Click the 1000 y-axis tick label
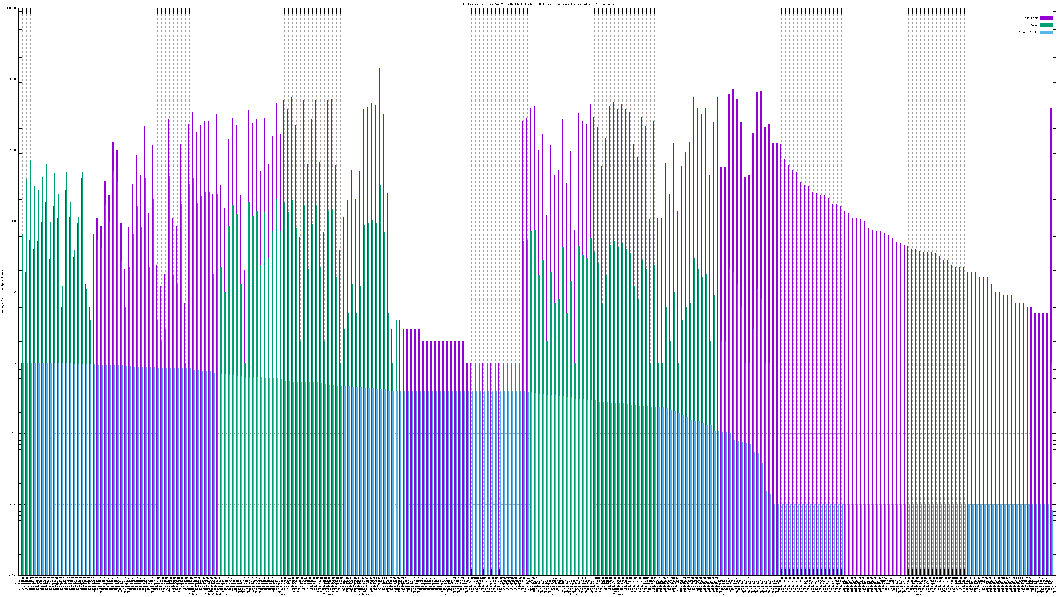 point(13,150)
